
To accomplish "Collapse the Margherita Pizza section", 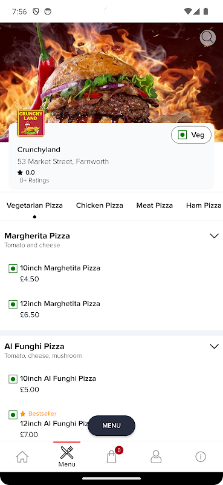I will 214,236.
